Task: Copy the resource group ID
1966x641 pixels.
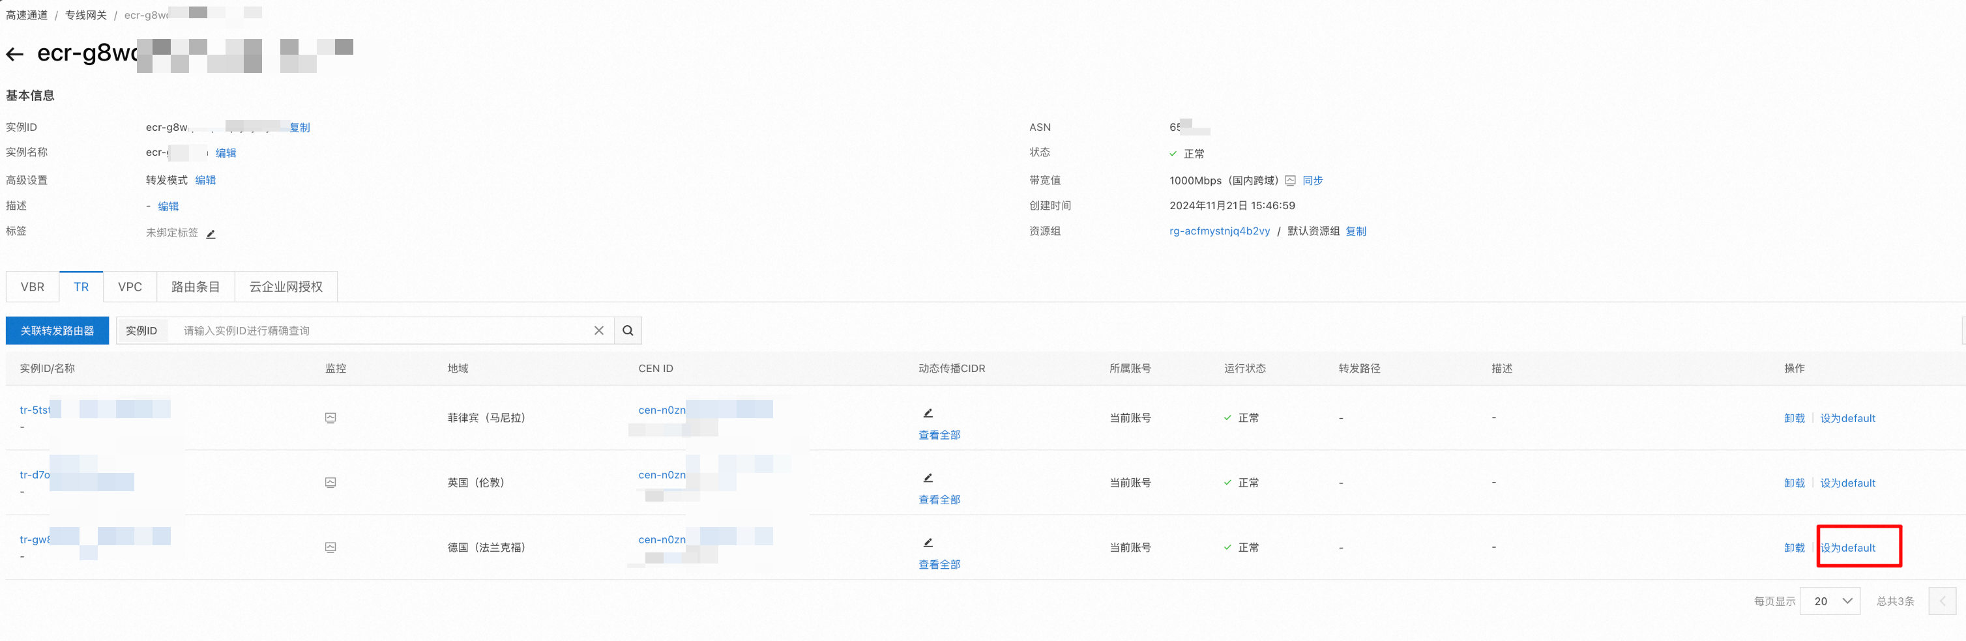Action: tap(1355, 231)
